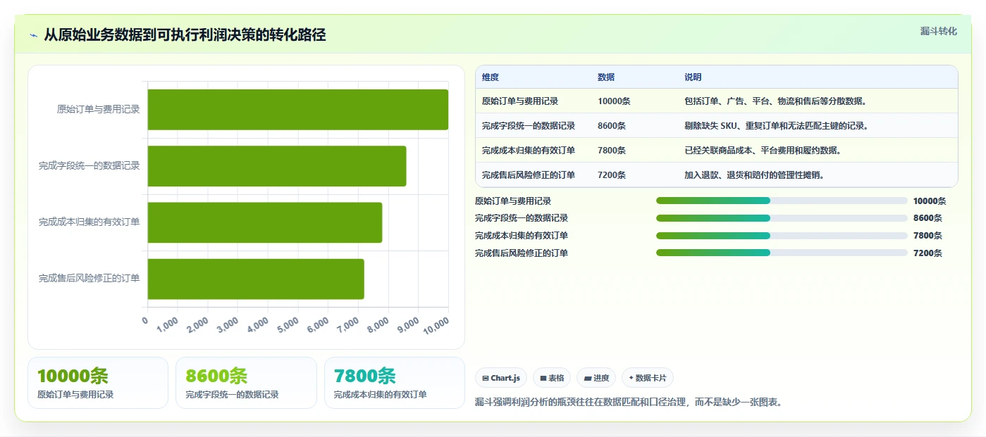Screen dimensions: 986x437
Task: Click the 完成售后风险修正的订单 progress bar
Action: 782,253
